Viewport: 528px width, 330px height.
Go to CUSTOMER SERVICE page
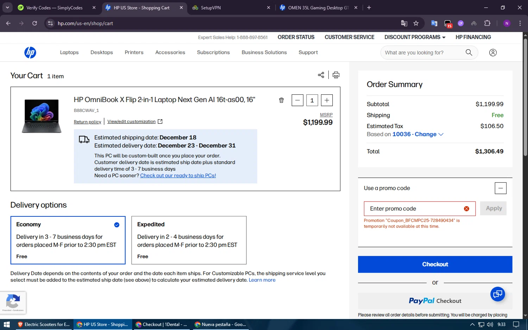click(350, 37)
